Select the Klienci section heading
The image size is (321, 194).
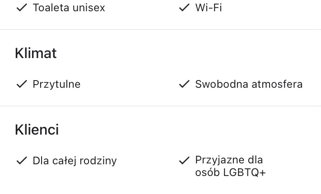(37, 130)
